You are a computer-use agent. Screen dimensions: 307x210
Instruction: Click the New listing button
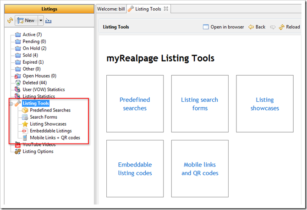pyautogui.click(x=26, y=20)
